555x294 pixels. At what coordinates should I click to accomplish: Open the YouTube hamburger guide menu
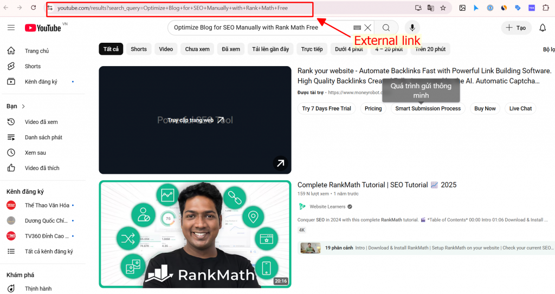[11, 28]
